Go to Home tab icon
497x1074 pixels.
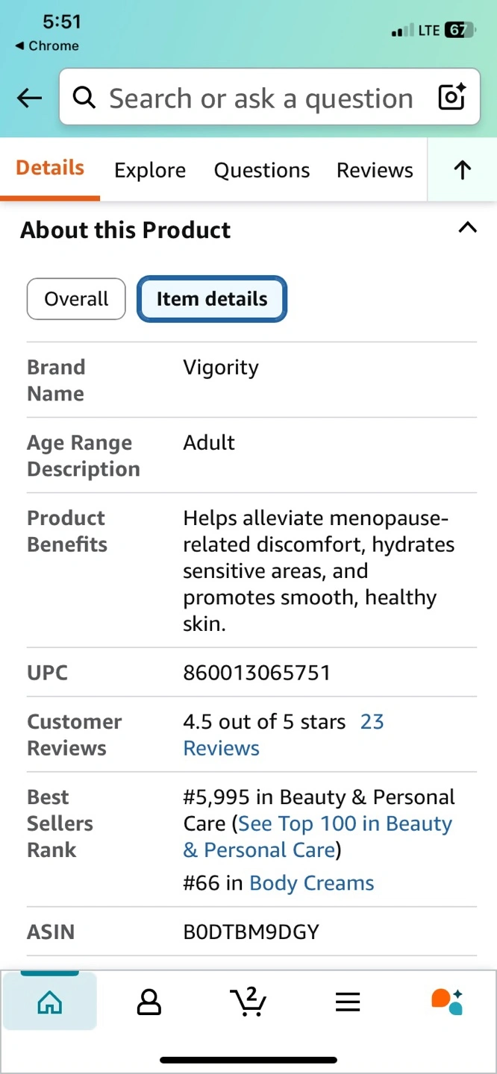click(x=49, y=1002)
